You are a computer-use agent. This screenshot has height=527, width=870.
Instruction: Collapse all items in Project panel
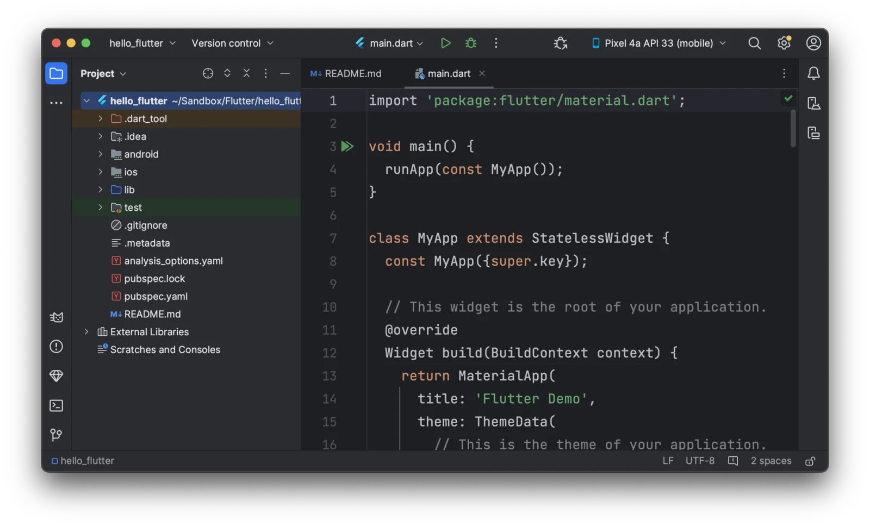[x=246, y=73]
